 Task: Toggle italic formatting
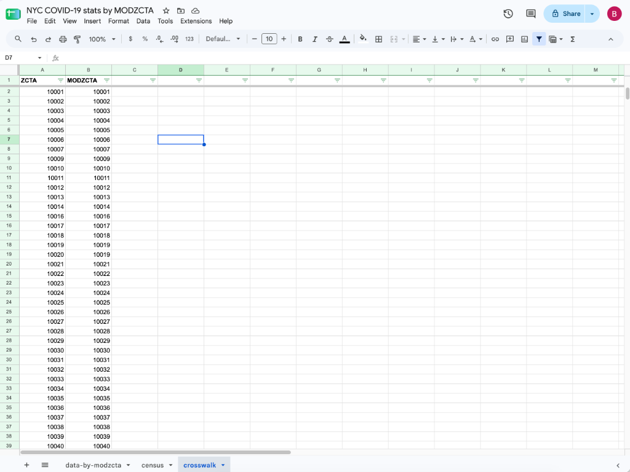pos(314,39)
